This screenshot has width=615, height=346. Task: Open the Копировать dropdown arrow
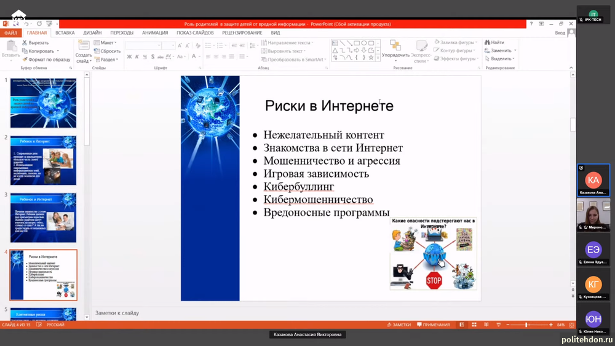click(58, 51)
